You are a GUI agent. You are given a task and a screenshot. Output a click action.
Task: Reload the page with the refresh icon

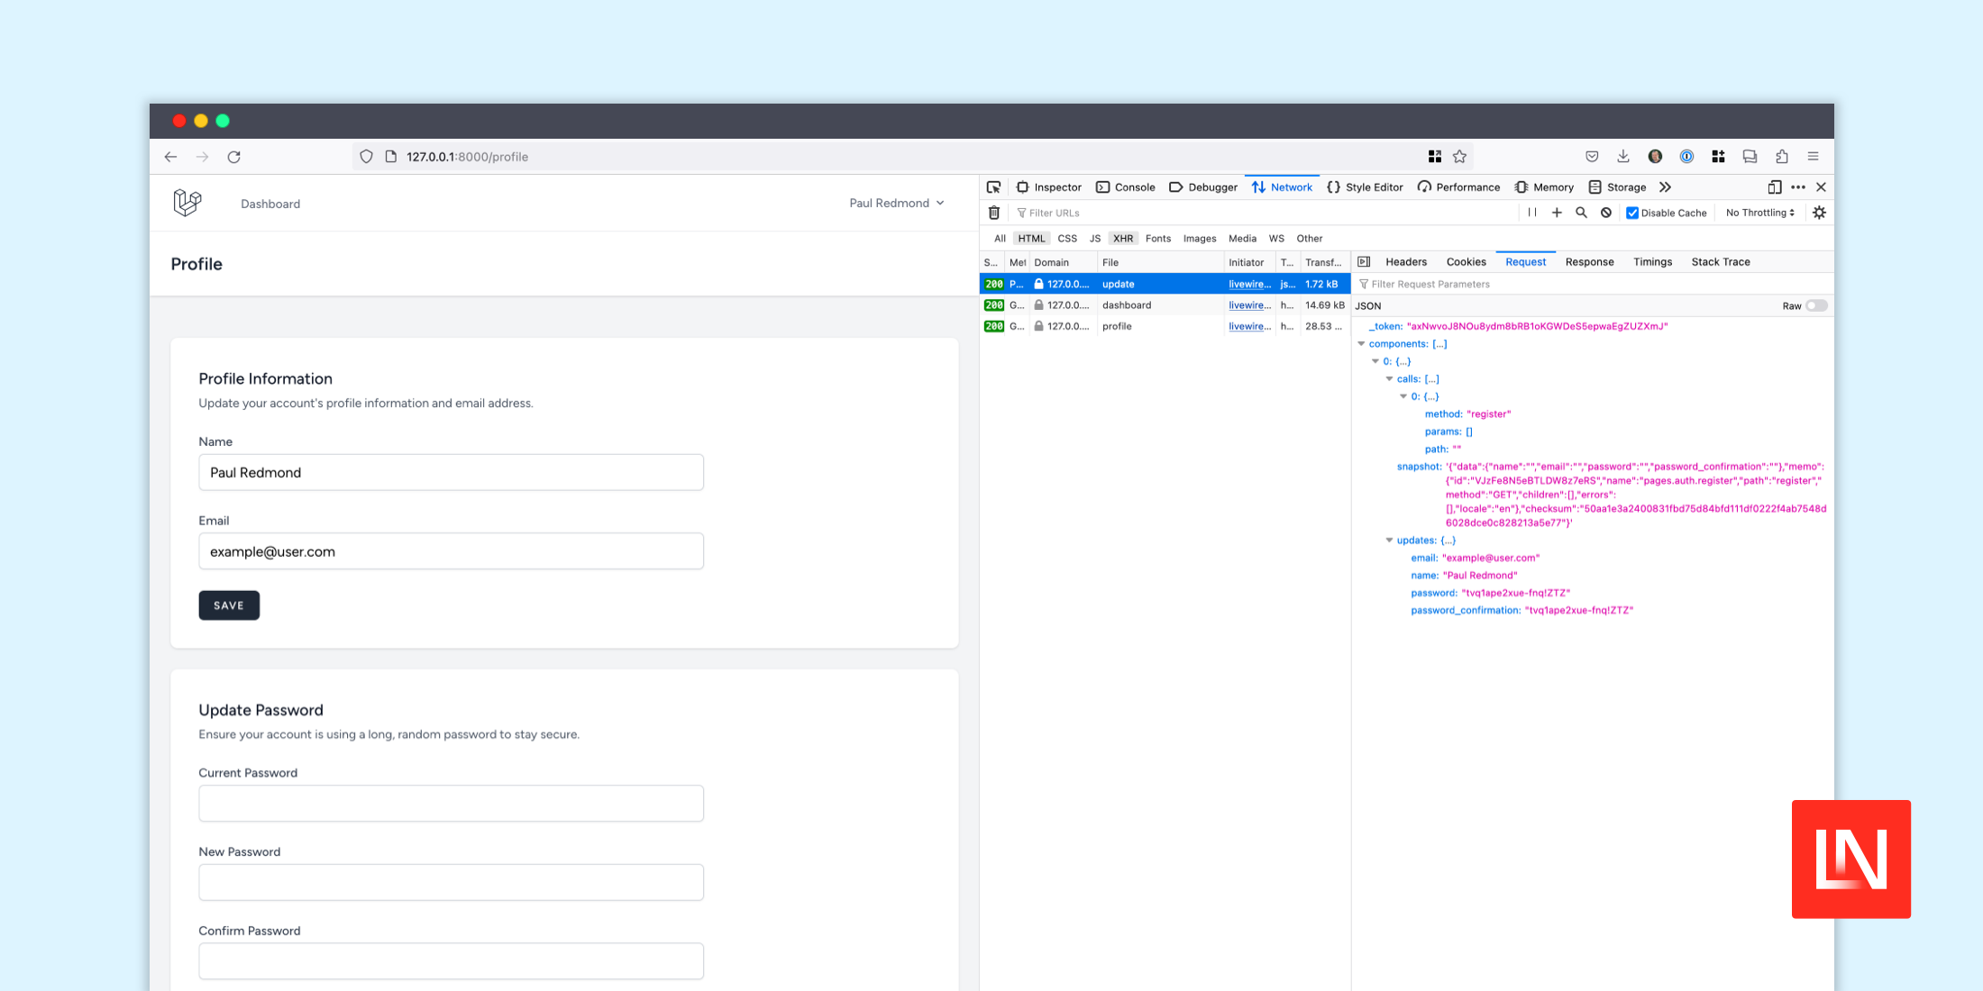pos(234,157)
